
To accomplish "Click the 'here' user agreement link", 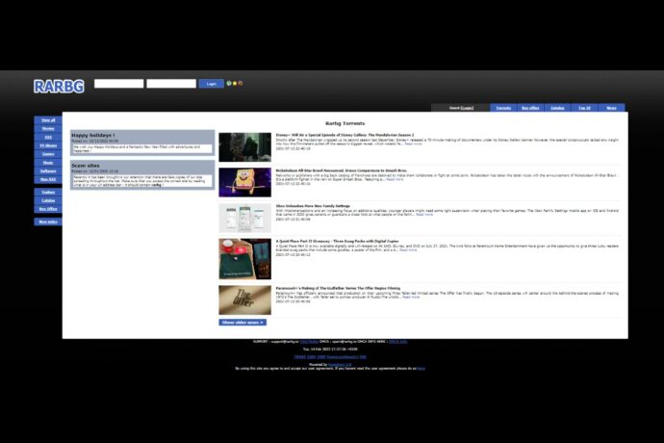I will pyautogui.click(x=421, y=369).
